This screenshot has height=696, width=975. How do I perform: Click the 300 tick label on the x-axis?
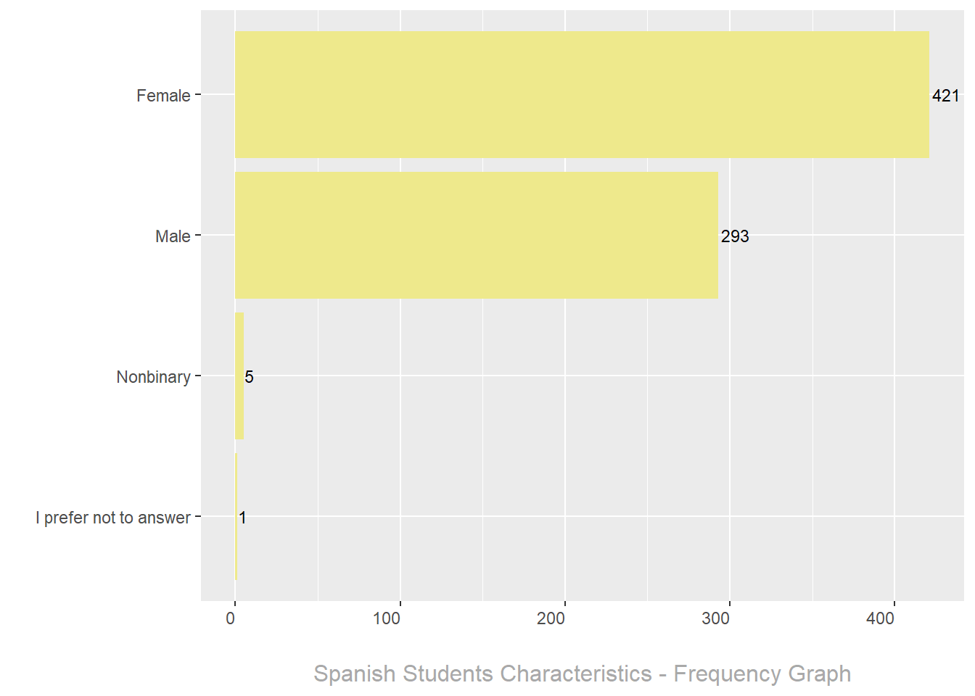[716, 618]
